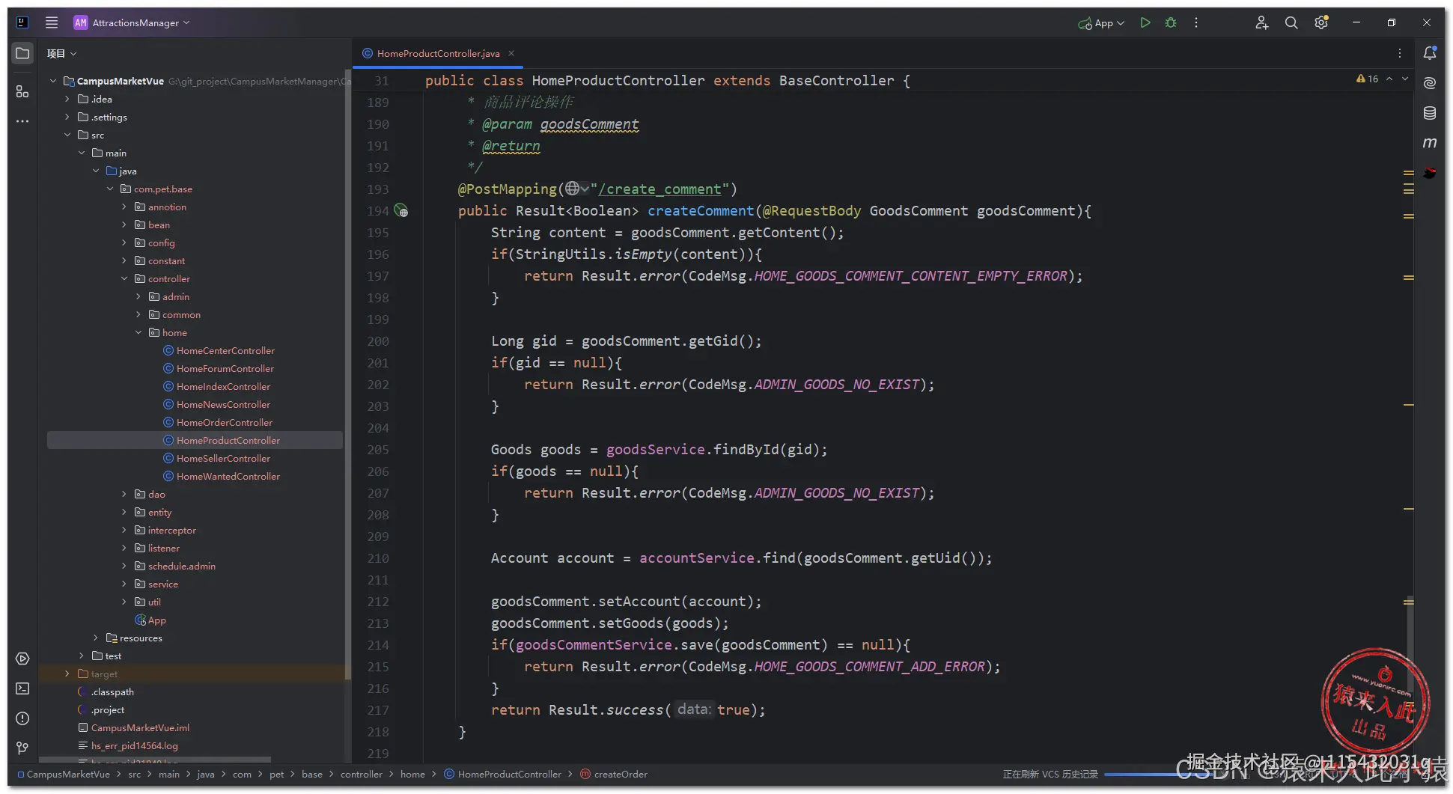Viewport: 1453px width, 794px height.
Task: Open the Problems tool window
Action: click(x=22, y=718)
